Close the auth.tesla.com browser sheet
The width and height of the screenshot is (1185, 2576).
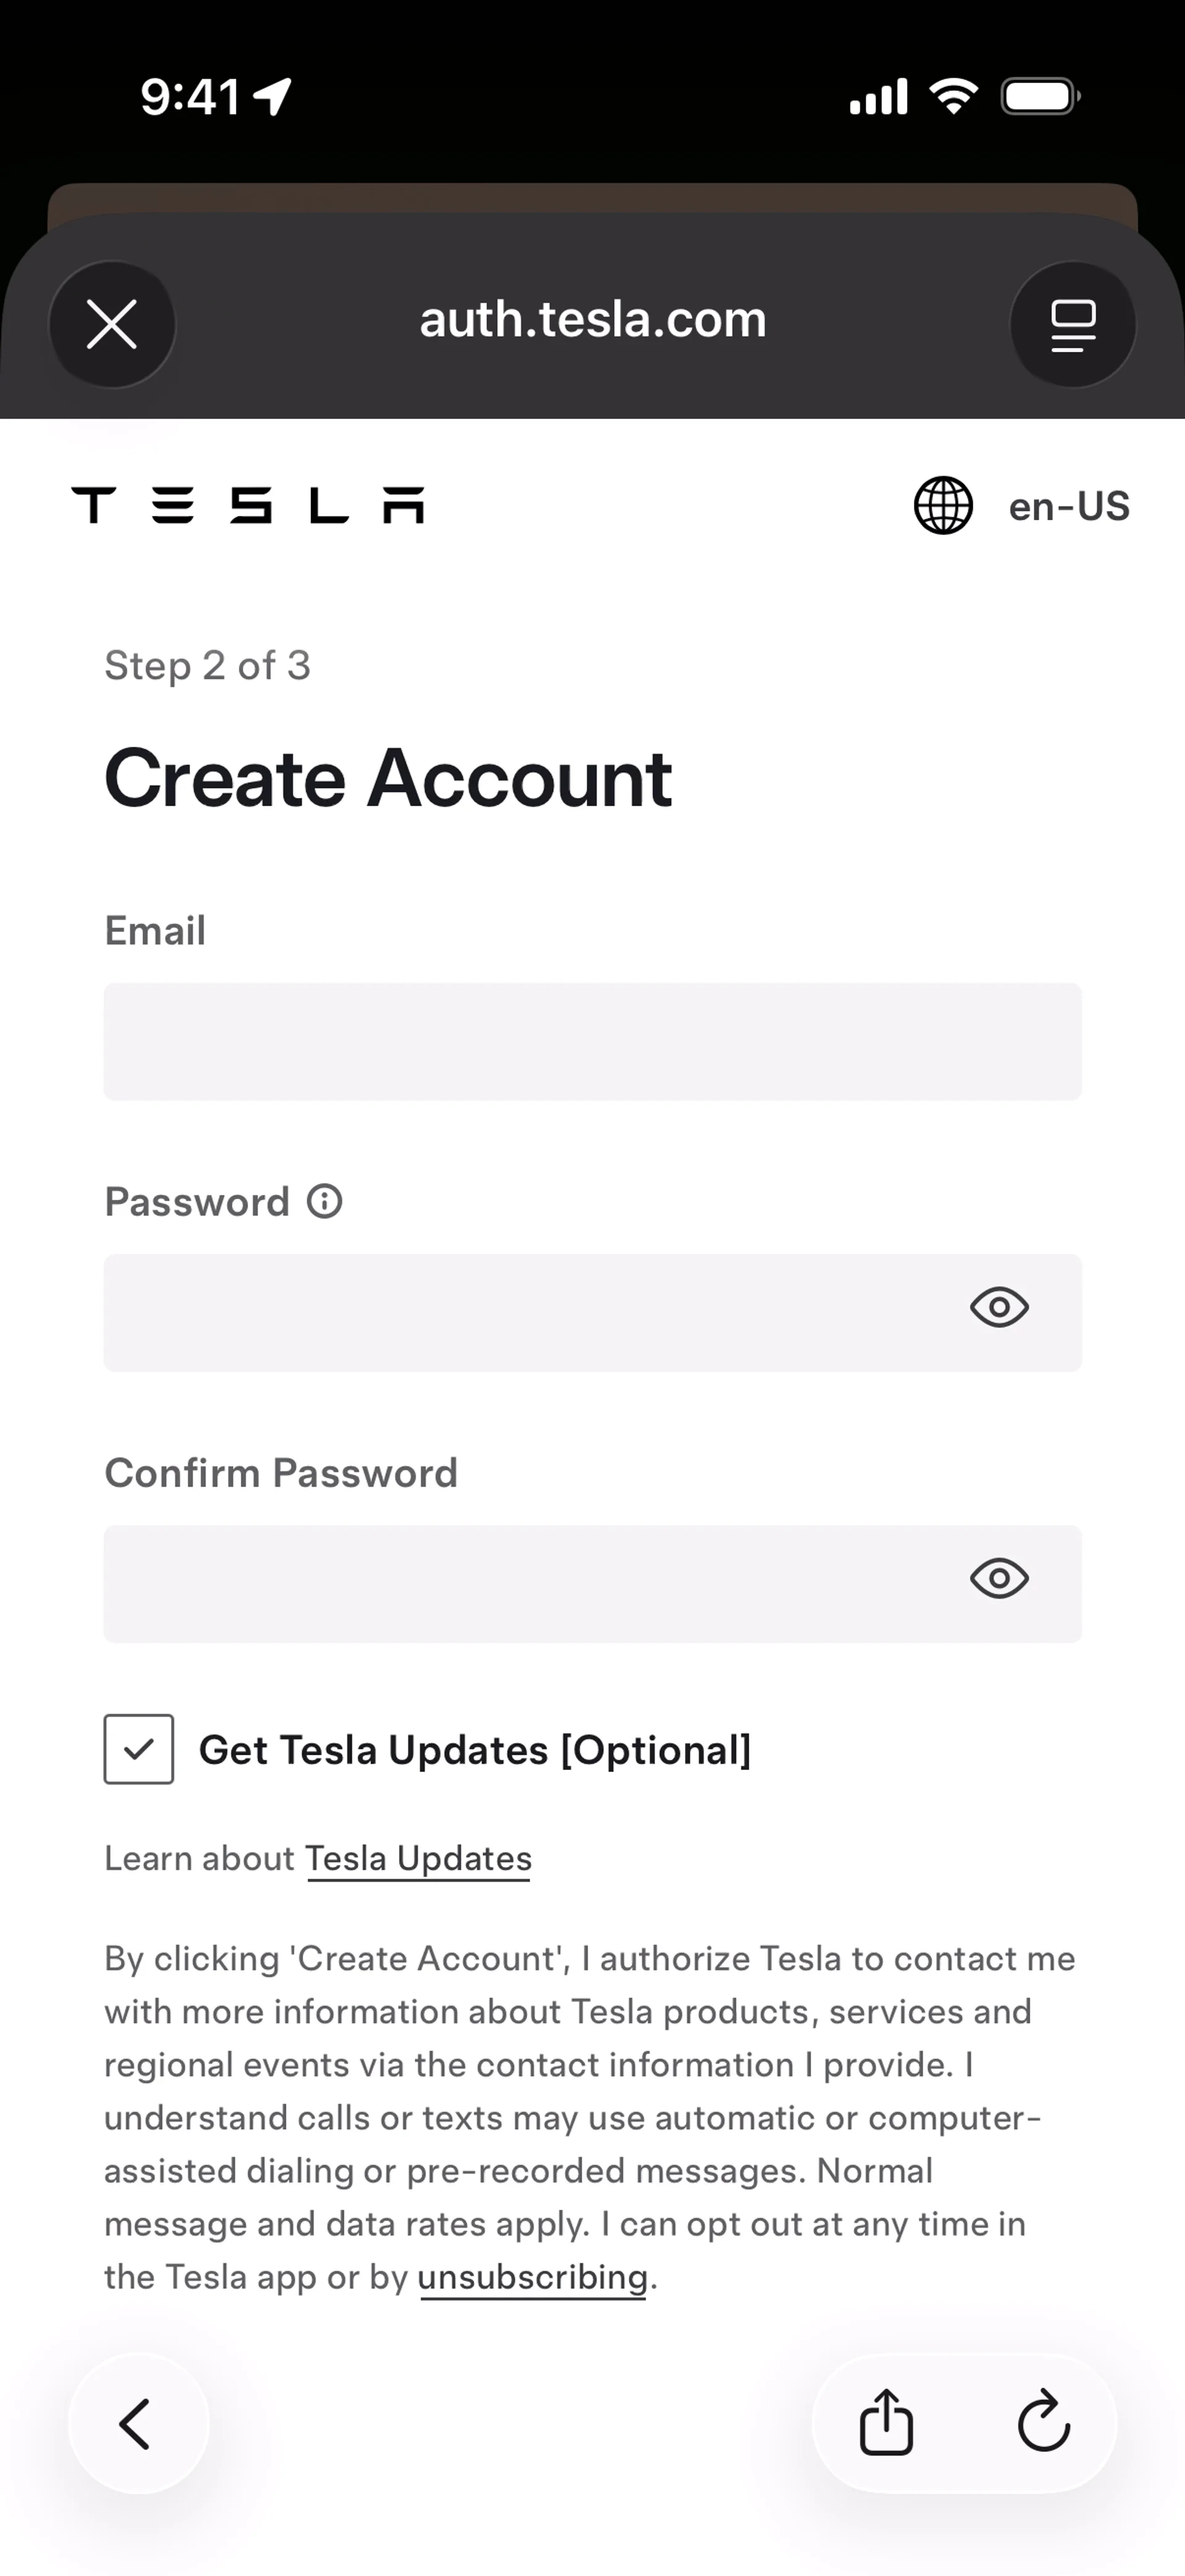[x=112, y=325]
